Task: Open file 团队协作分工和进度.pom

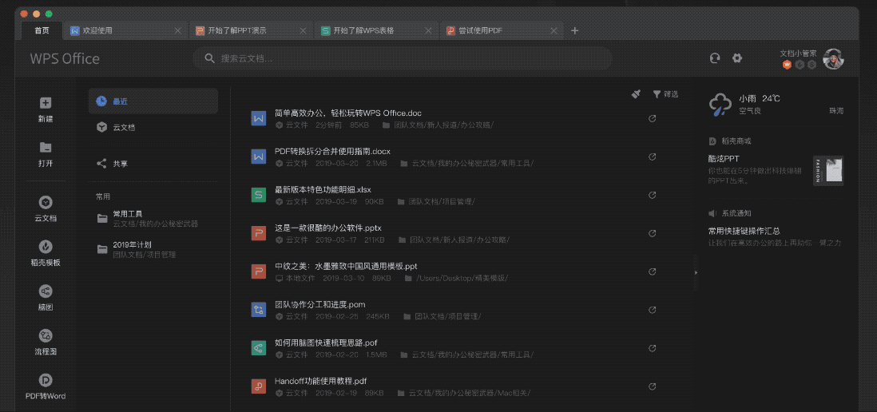Action: [320, 304]
